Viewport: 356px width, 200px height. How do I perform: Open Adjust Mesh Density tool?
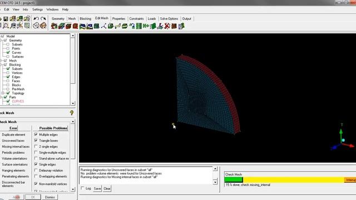point(139,26)
